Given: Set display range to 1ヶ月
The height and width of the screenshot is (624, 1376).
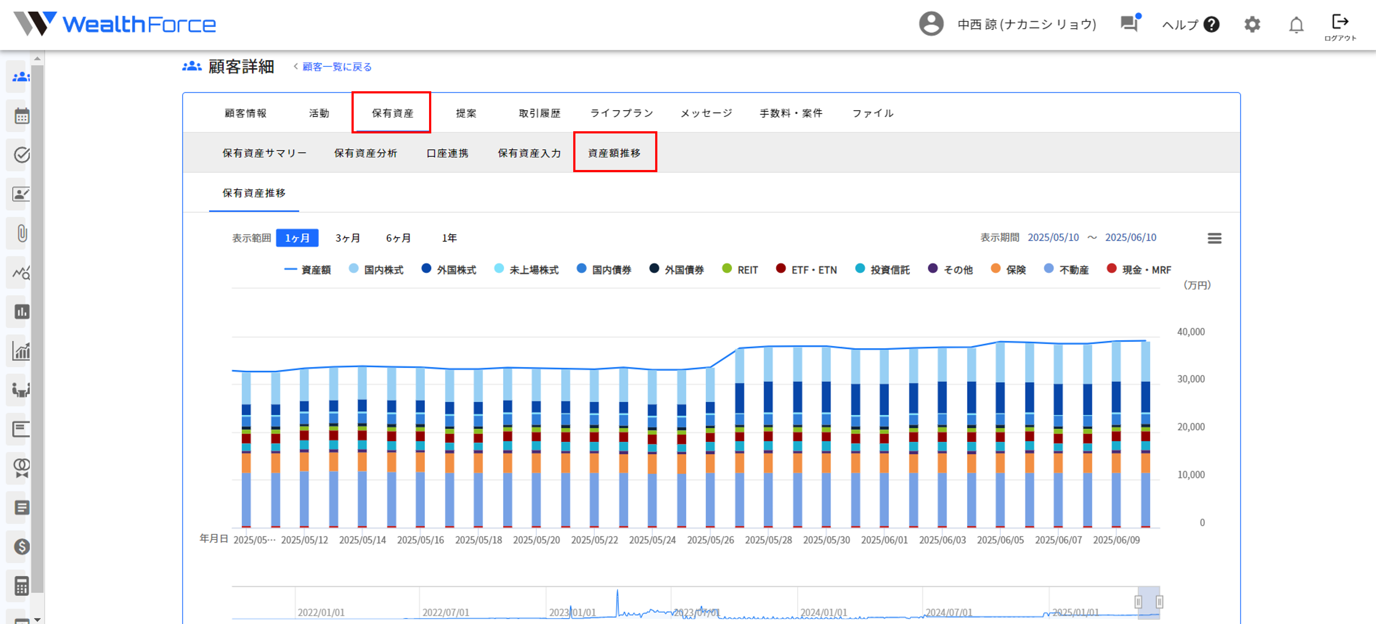Looking at the screenshot, I should click(x=297, y=237).
